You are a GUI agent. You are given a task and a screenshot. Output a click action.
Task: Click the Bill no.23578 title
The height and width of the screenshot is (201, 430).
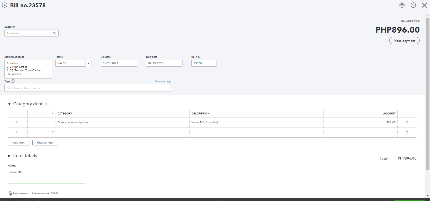28,5
